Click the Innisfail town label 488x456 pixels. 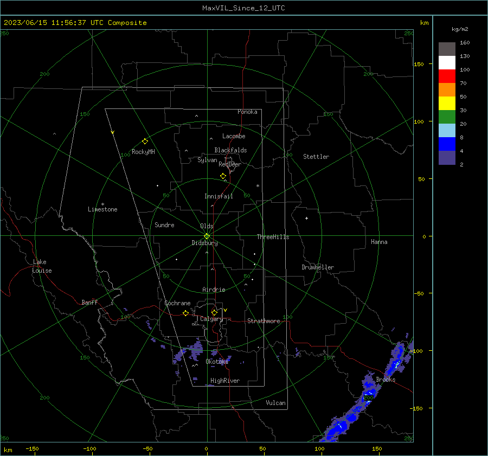(x=219, y=196)
